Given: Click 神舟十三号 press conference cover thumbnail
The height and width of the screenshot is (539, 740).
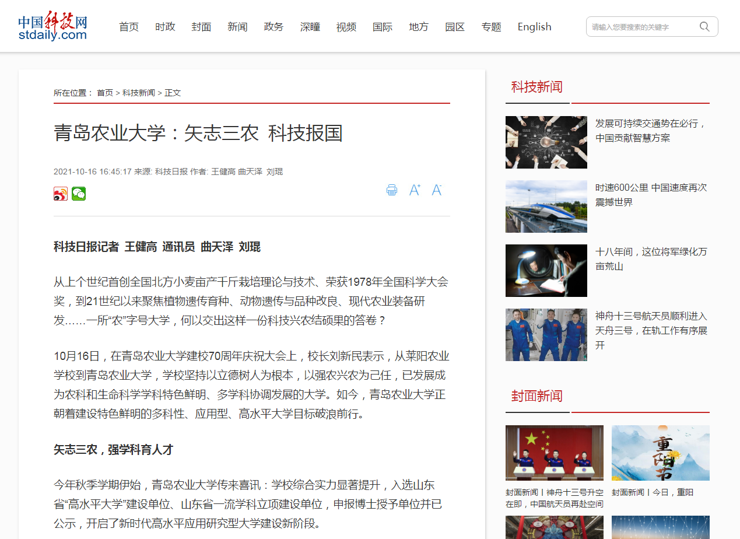Looking at the screenshot, I should tap(555, 453).
